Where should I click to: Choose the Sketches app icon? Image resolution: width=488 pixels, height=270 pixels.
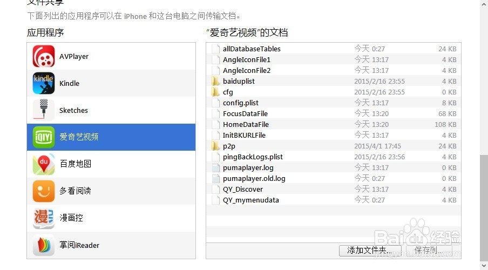point(44,110)
